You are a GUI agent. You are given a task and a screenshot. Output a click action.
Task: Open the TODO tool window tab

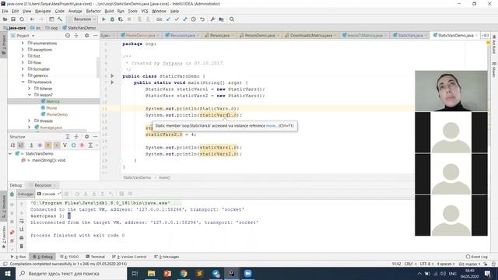(69, 257)
